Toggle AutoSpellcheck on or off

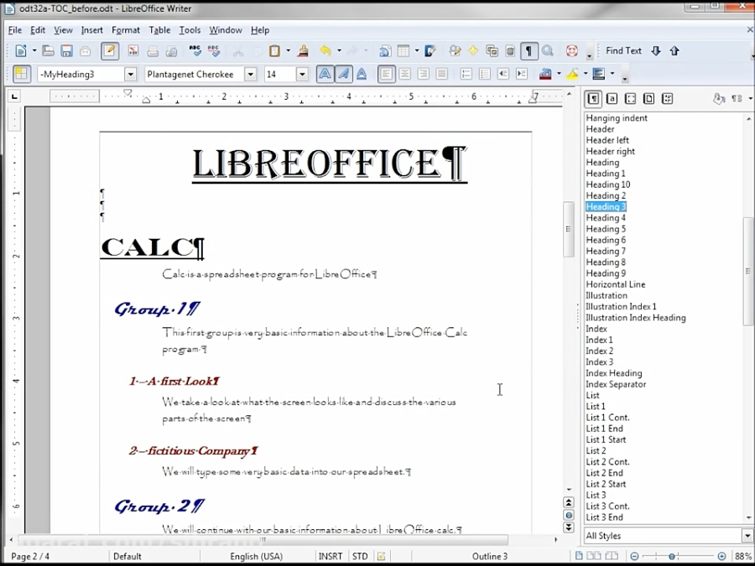(214, 50)
